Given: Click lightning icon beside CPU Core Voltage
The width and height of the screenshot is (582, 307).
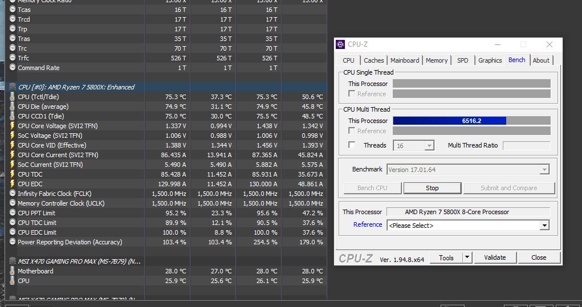Looking at the screenshot, I should (12, 126).
